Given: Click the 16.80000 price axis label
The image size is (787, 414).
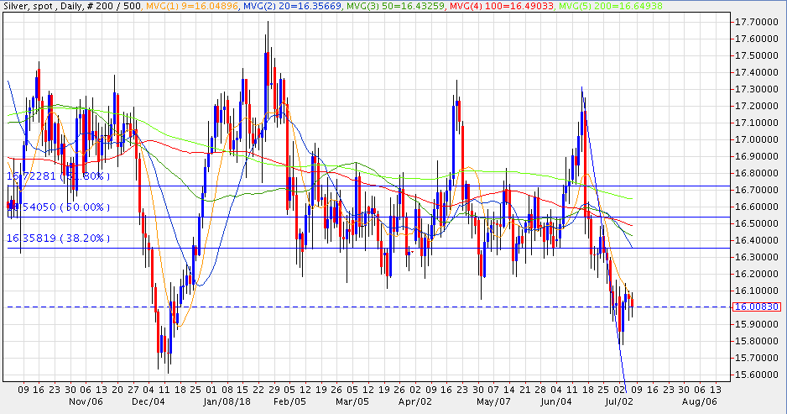Looking at the screenshot, I should [x=758, y=173].
